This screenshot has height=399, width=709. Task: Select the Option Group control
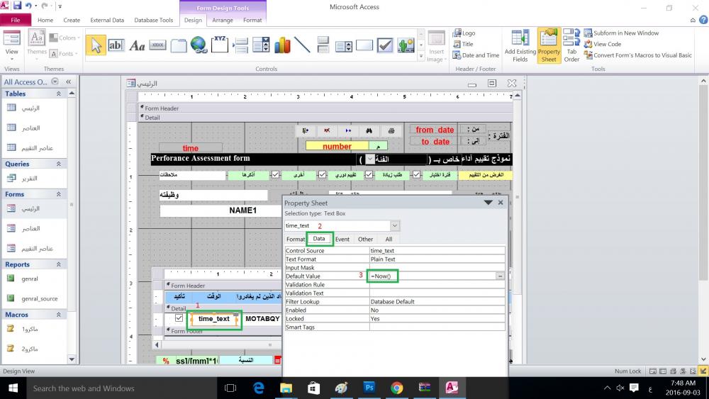220,44
